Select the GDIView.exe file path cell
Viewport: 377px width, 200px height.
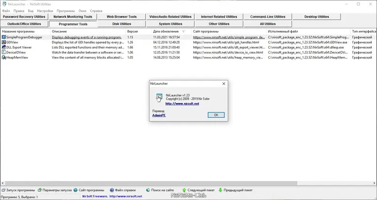pos(308,42)
